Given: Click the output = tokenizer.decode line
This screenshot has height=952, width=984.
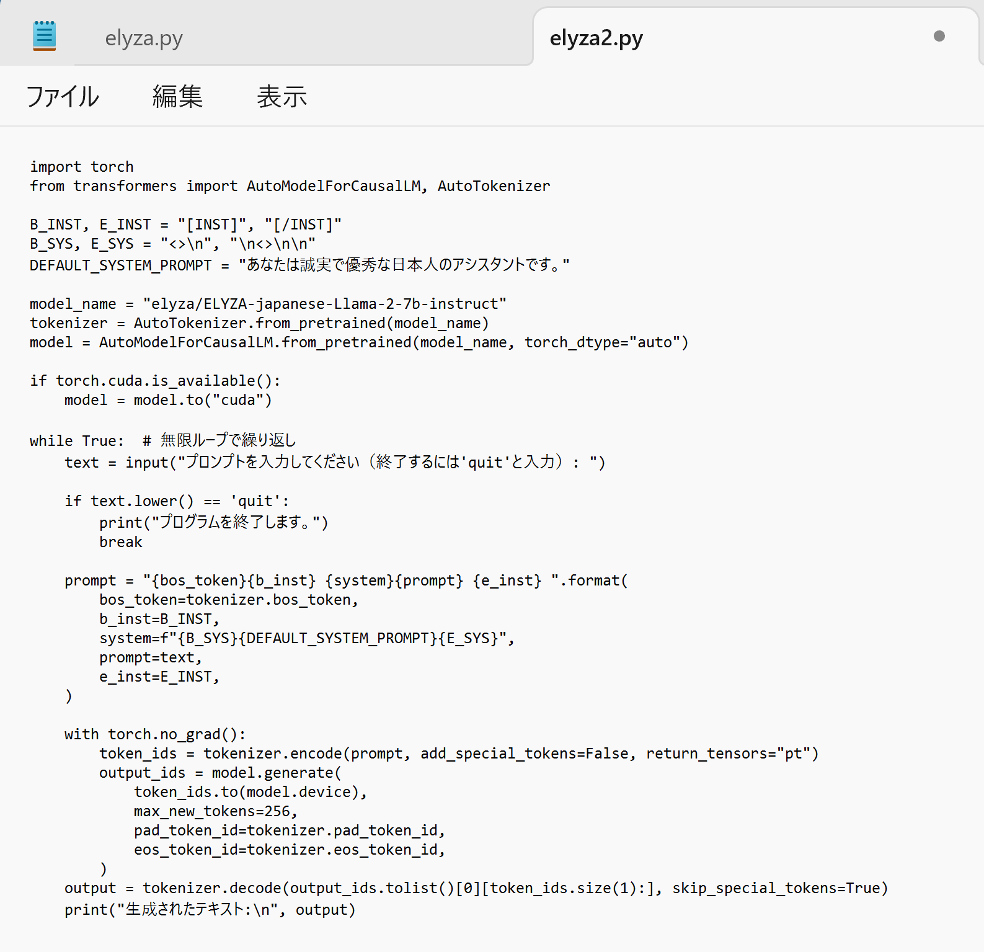Looking at the screenshot, I should coord(476,888).
